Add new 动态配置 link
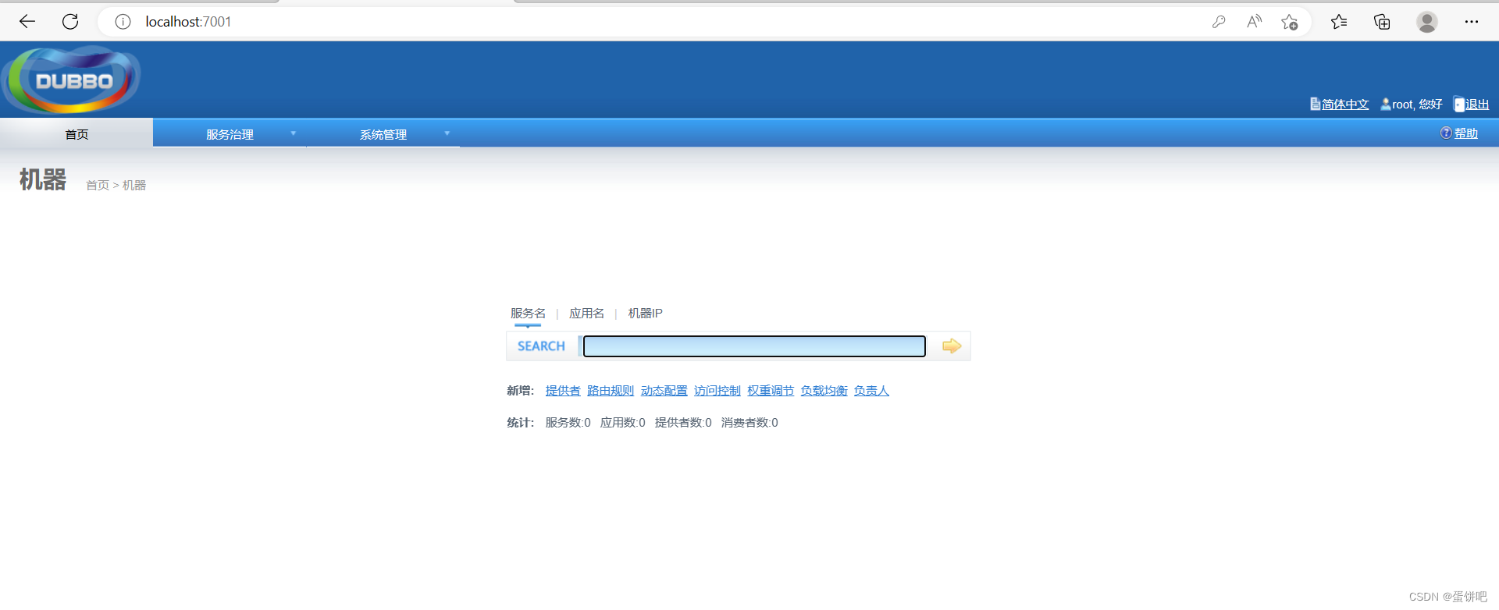 pos(664,390)
